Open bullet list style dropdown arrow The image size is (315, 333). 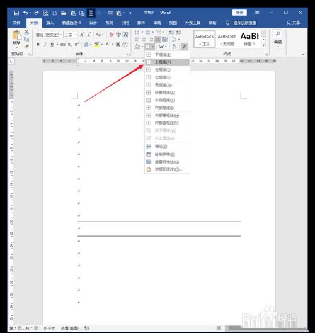[142, 32]
